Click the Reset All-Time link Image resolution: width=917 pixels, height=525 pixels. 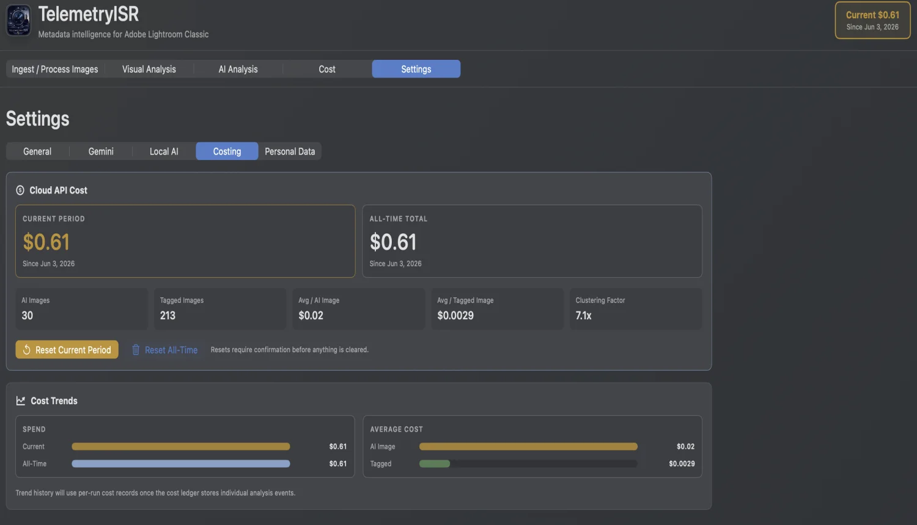tap(165, 350)
